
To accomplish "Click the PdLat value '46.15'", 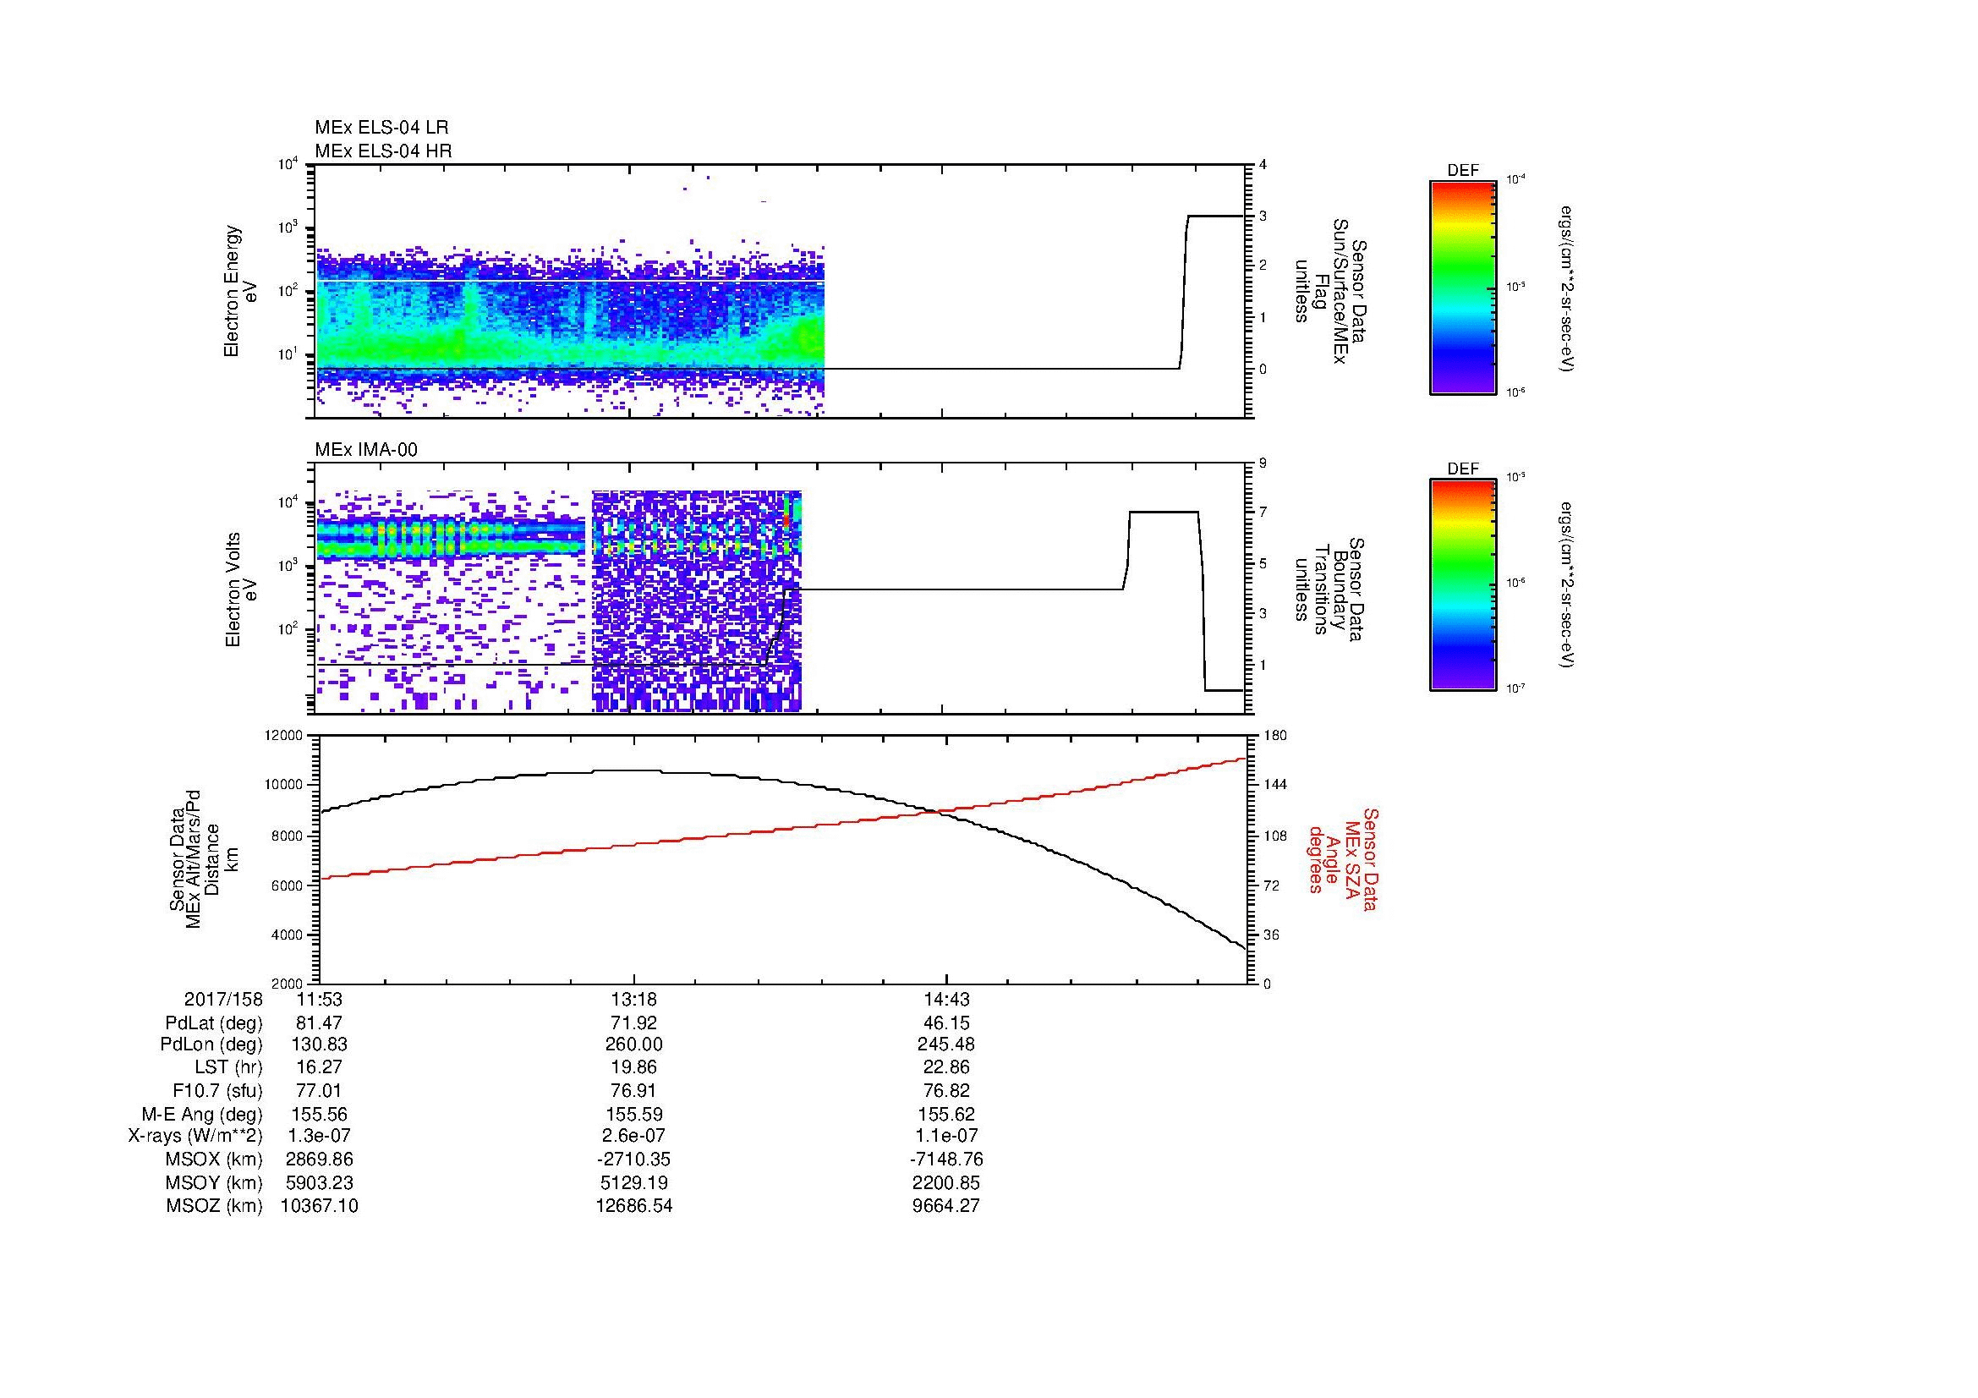I will coord(947,1023).
